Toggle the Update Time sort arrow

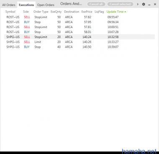point(125,12)
